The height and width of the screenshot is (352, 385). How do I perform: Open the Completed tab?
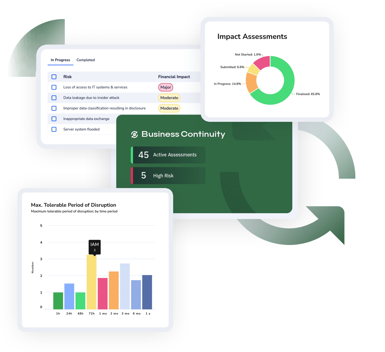tap(86, 60)
